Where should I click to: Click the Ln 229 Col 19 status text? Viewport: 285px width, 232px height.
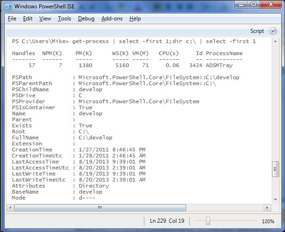(x=167, y=221)
